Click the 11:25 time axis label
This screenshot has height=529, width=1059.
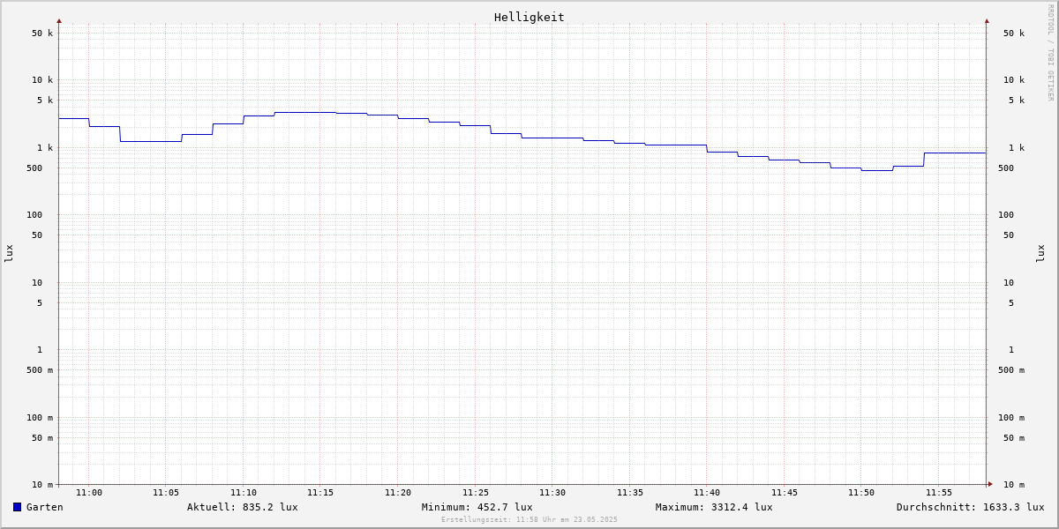coord(476,493)
